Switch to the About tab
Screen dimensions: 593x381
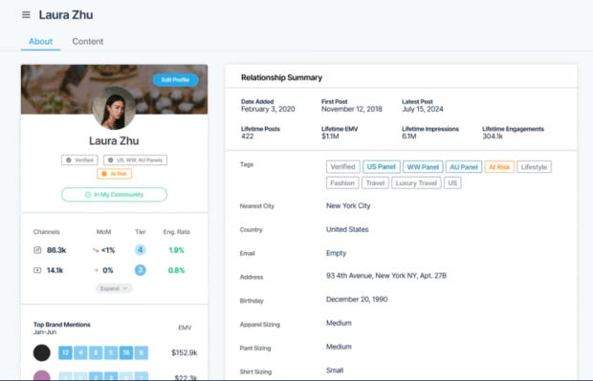click(x=40, y=41)
